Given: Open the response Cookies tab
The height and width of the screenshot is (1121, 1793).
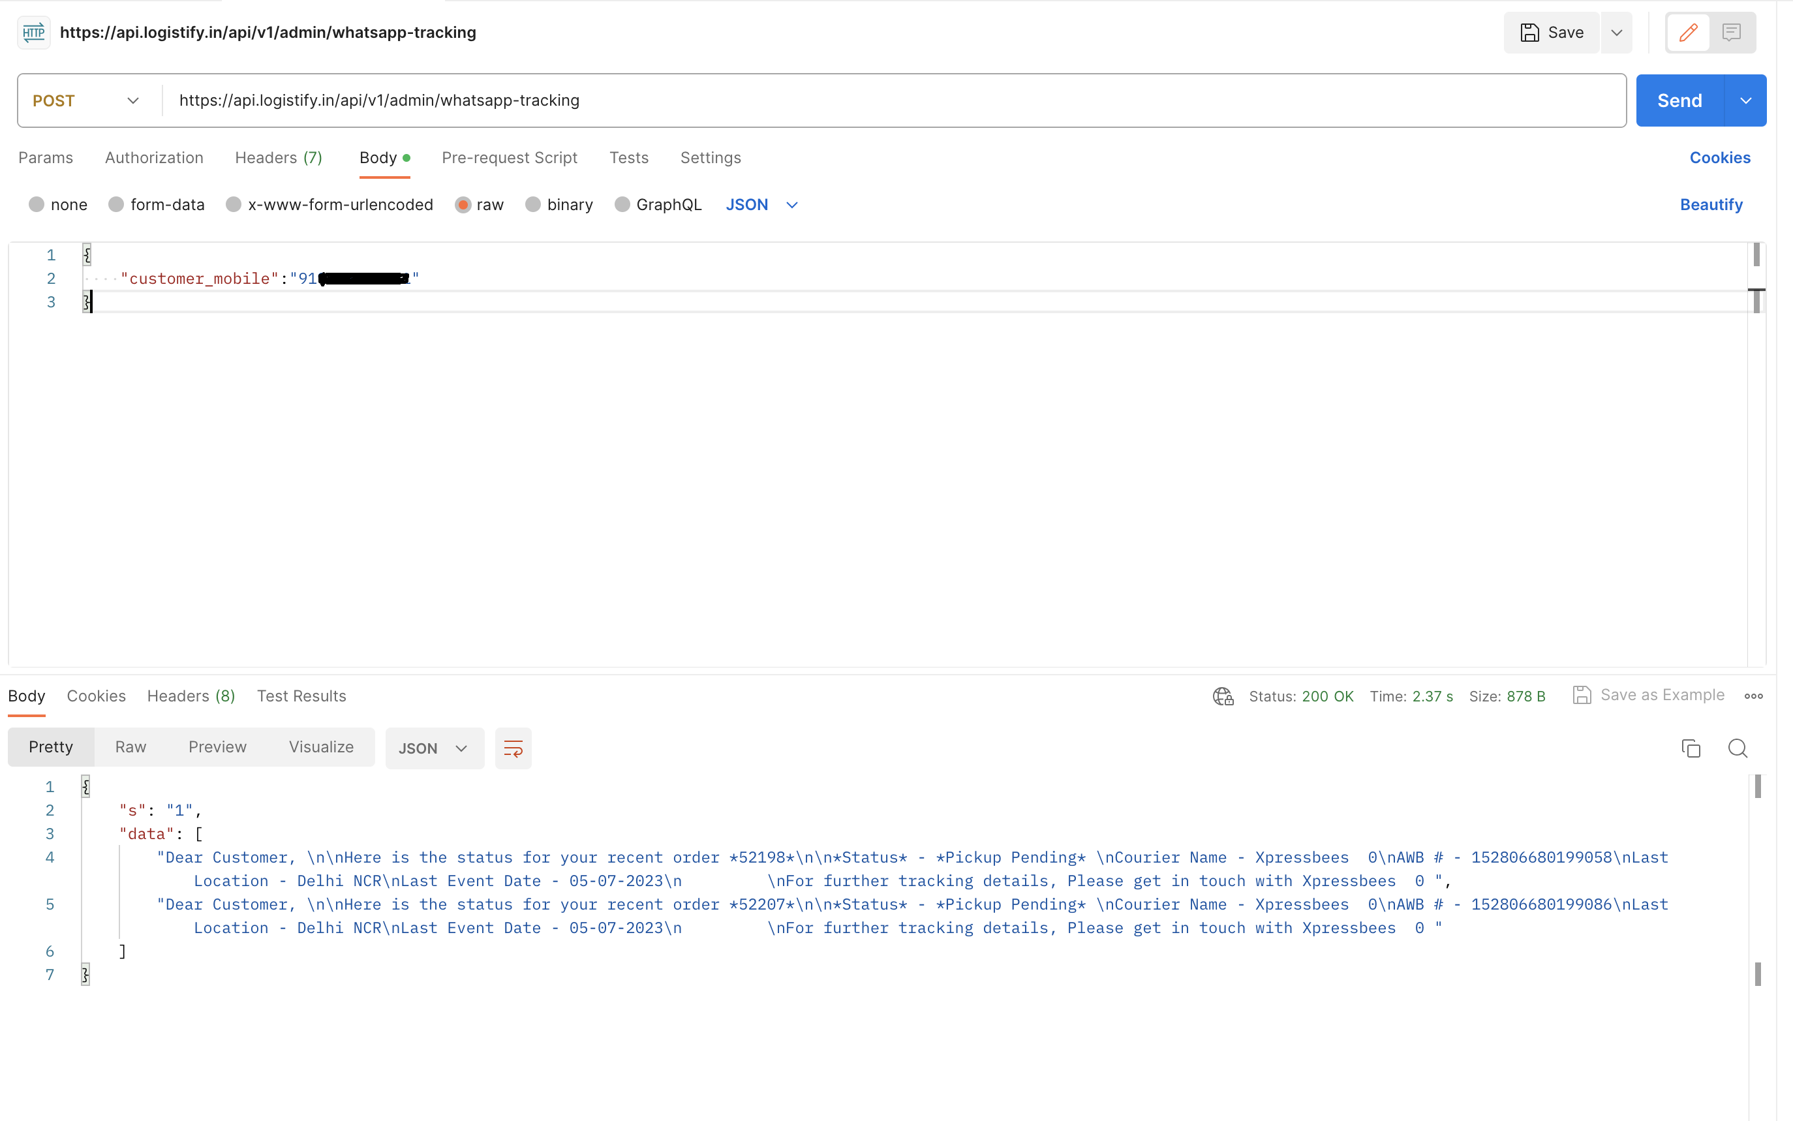Looking at the screenshot, I should coord(97,696).
